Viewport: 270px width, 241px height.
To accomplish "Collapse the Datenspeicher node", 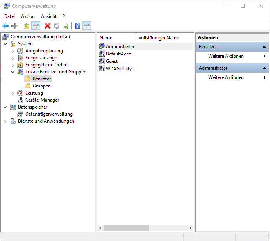I will (5, 107).
